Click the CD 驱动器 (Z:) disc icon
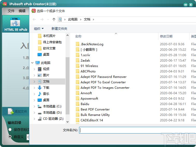Screen dimensions: 196x147 40,119
